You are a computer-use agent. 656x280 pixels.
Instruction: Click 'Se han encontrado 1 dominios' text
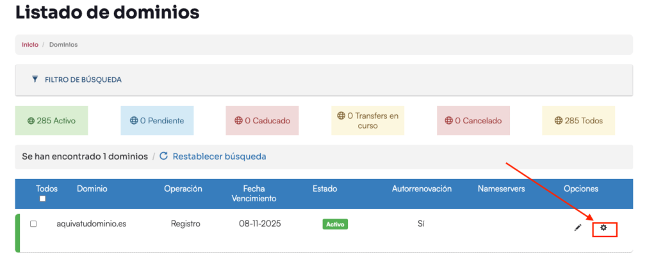[x=85, y=157]
